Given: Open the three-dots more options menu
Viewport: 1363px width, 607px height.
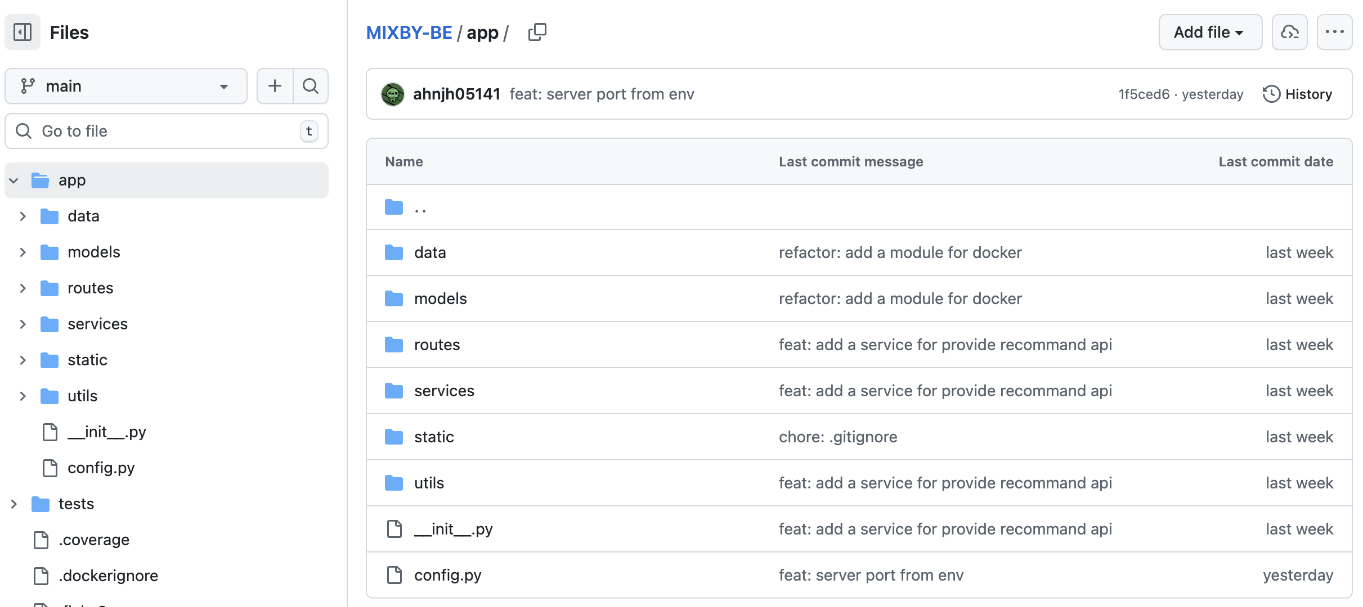Looking at the screenshot, I should coord(1334,32).
